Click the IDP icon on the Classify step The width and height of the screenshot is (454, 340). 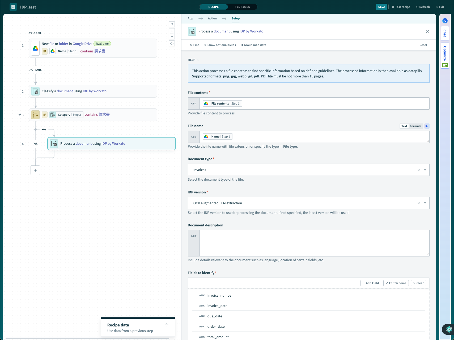pyautogui.click(x=35, y=91)
